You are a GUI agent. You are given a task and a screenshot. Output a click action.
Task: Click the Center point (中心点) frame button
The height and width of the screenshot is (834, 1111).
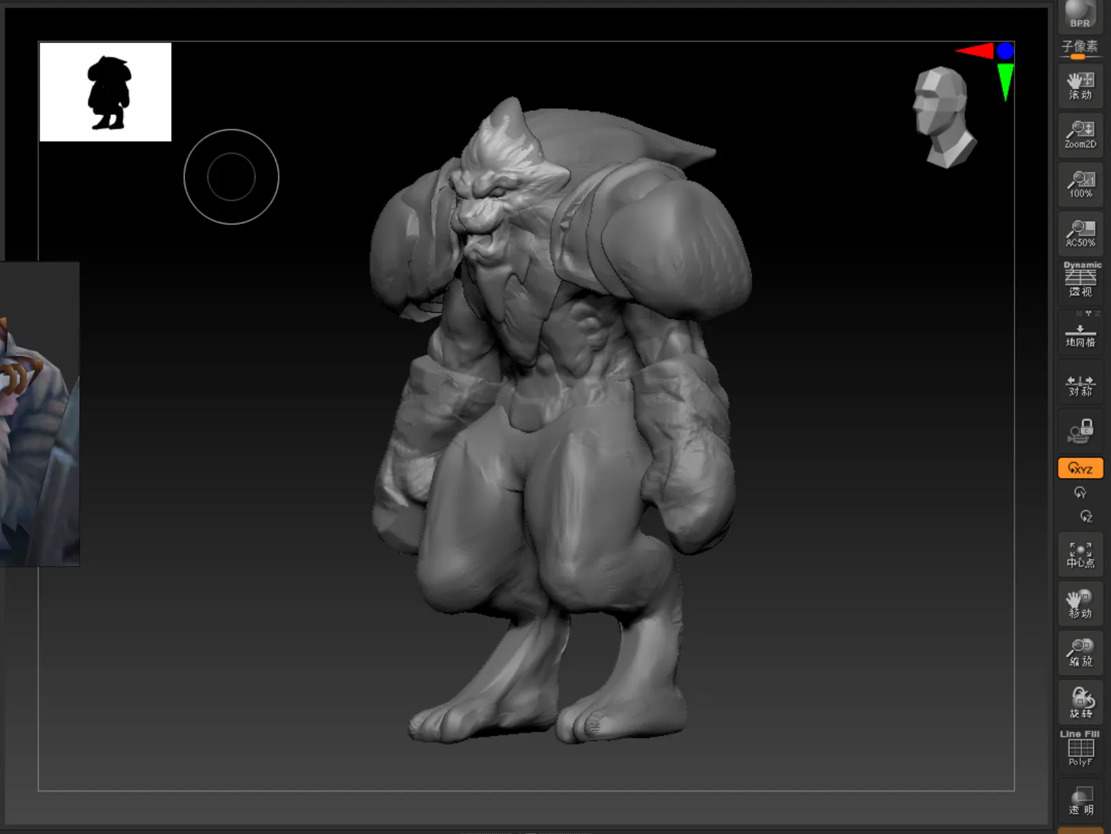[x=1080, y=555]
